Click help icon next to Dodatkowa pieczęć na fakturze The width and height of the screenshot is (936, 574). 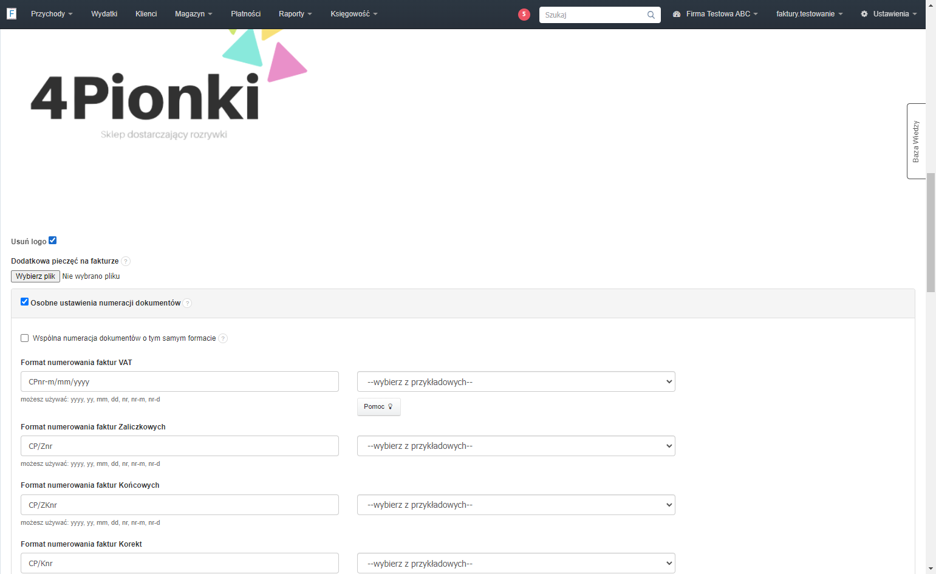click(126, 261)
